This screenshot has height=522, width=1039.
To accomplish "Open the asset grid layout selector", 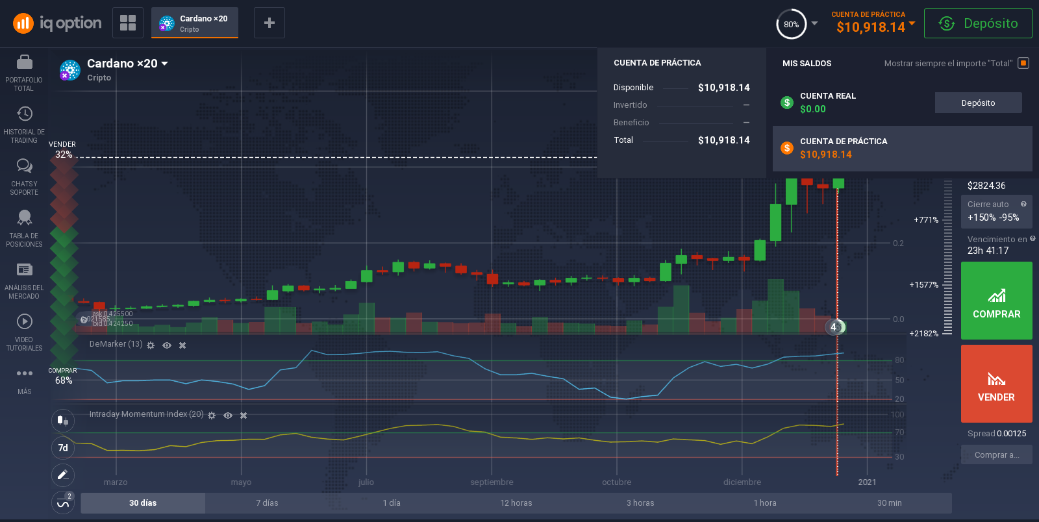I will pos(128,23).
